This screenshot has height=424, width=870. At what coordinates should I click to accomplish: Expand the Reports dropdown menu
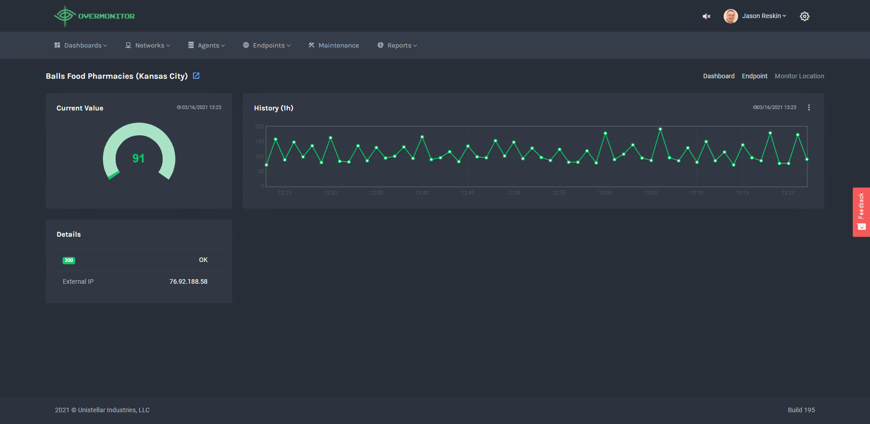point(397,45)
